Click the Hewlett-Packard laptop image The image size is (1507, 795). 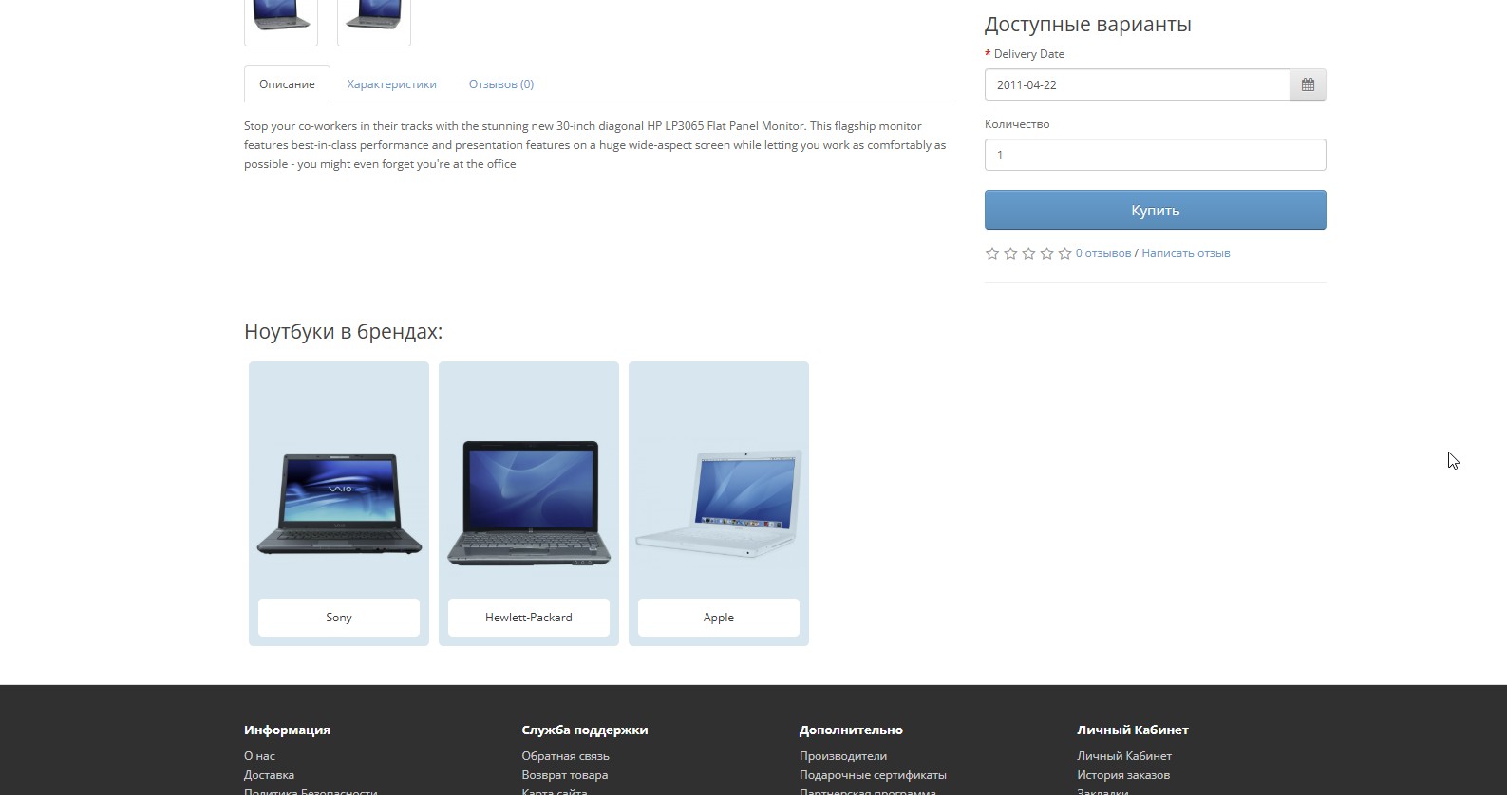[529, 503]
